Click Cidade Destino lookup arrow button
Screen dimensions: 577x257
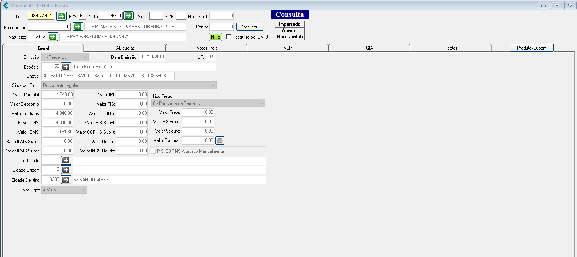[x=66, y=180]
